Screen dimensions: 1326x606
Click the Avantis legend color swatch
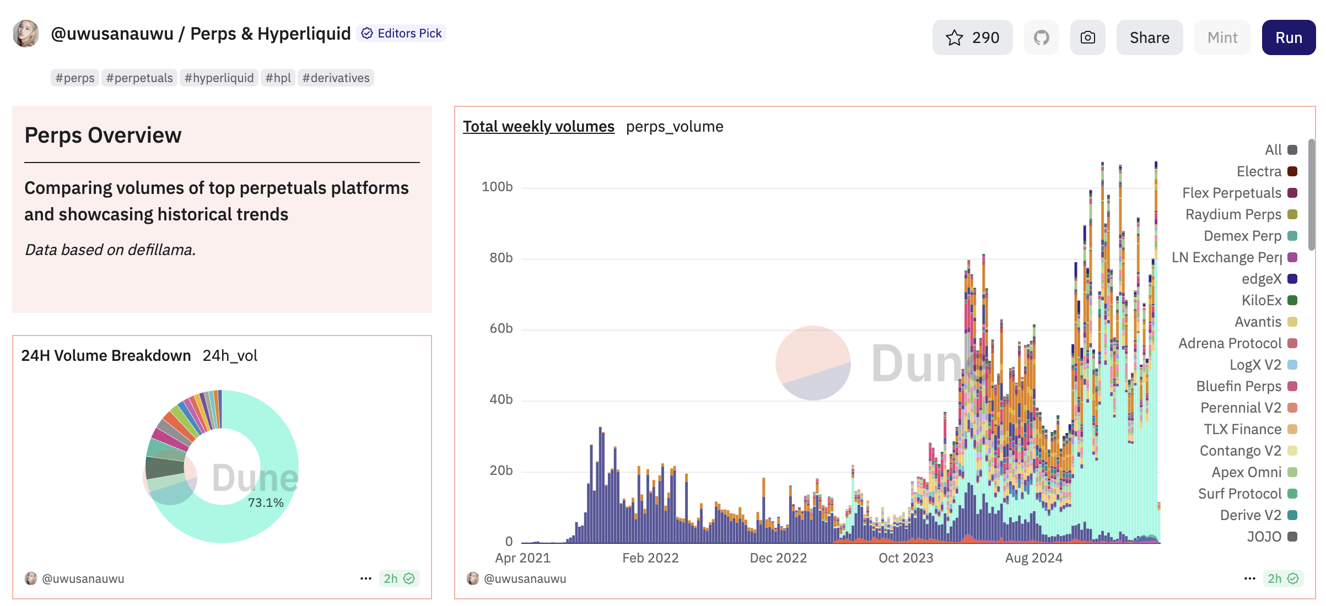(1292, 322)
